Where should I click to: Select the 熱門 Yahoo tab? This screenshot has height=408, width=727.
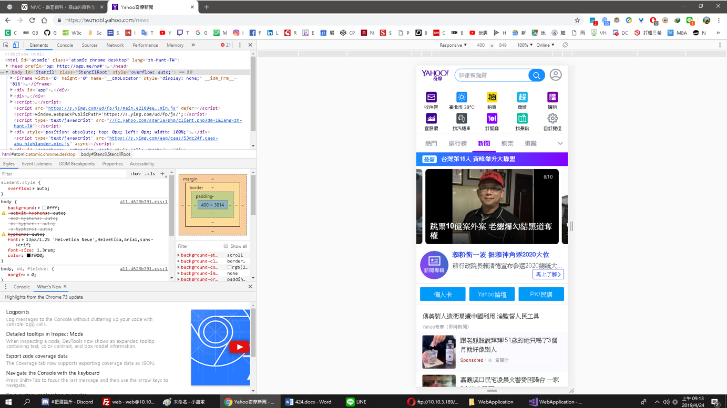(x=431, y=143)
